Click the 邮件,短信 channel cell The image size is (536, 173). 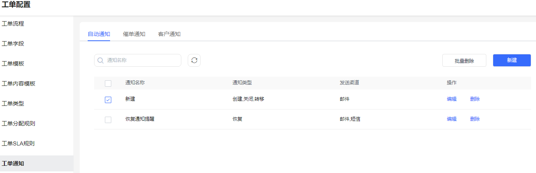(350, 119)
